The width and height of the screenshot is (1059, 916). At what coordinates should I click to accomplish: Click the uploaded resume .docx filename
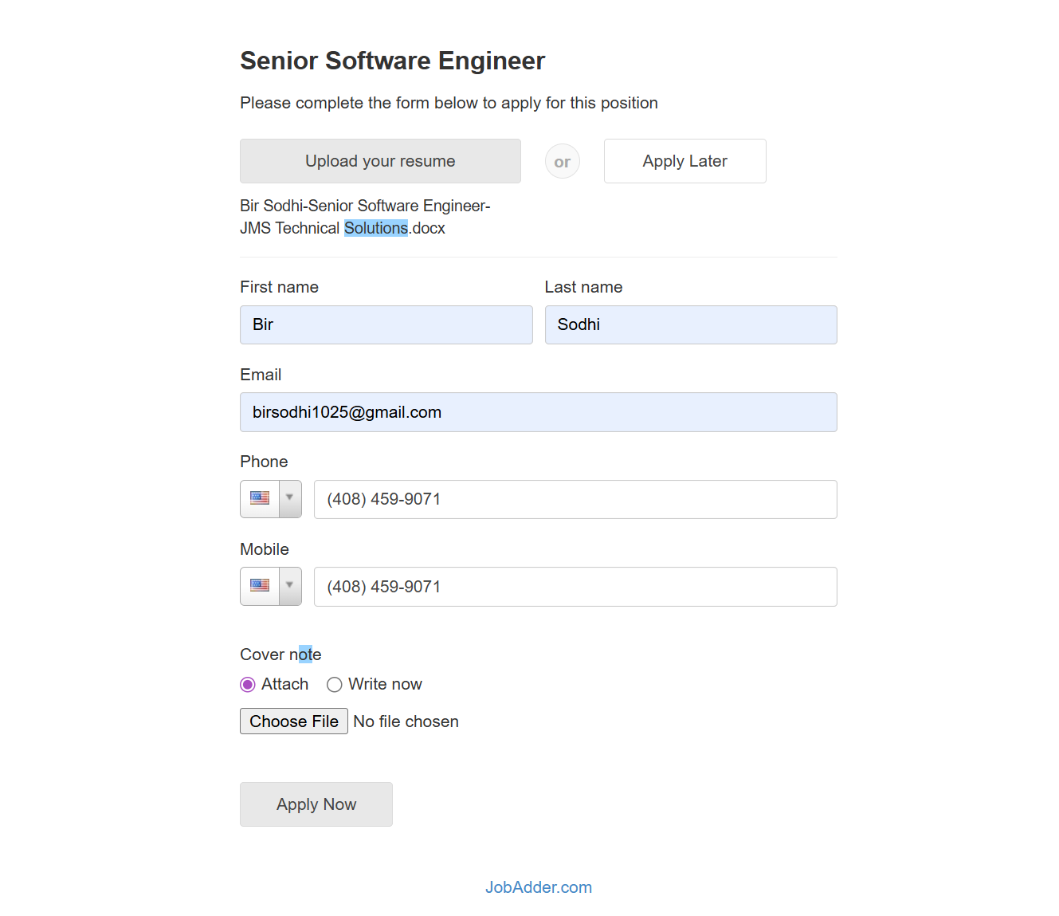click(364, 217)
